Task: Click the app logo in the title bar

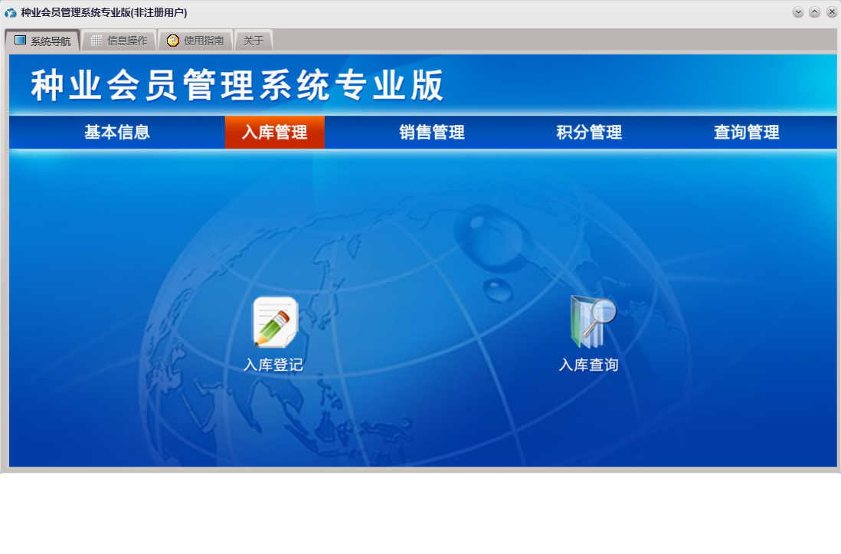Action: (x=11, y=13)
